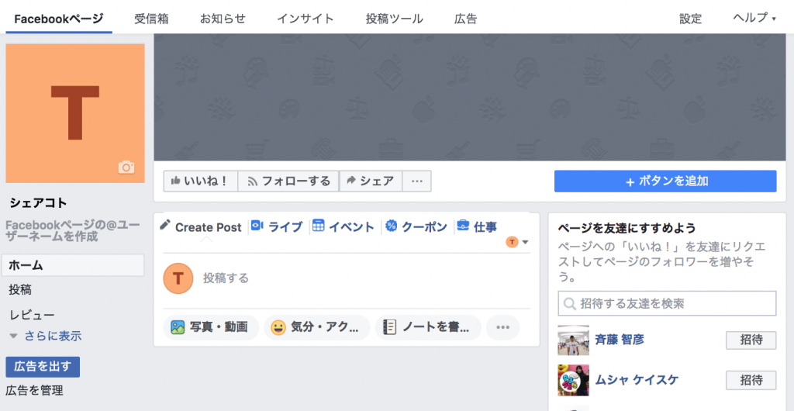
Task: Click the job briefcase icon
Action: [462, 226]
